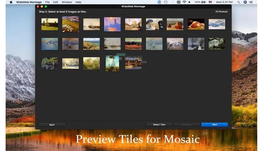Click the Wed 5:31 PM clock
Viewport: 261px width, 151px height.
click(x=224, y=2)
